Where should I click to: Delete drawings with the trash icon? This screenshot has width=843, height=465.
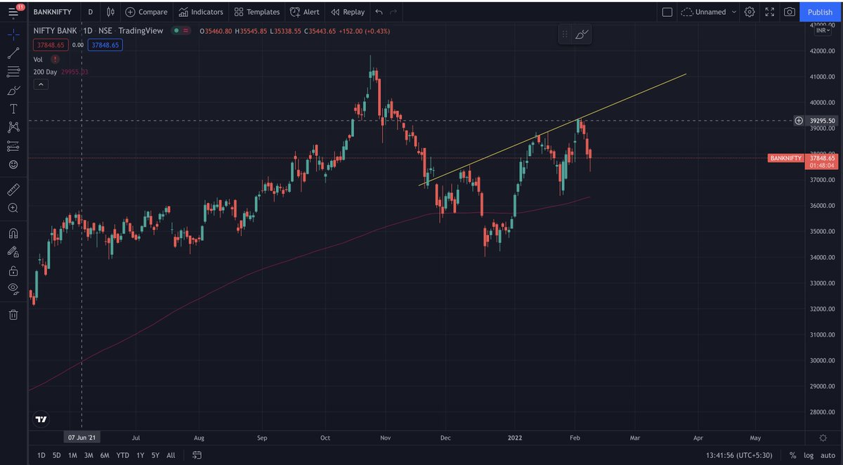[x=13, y=315]
